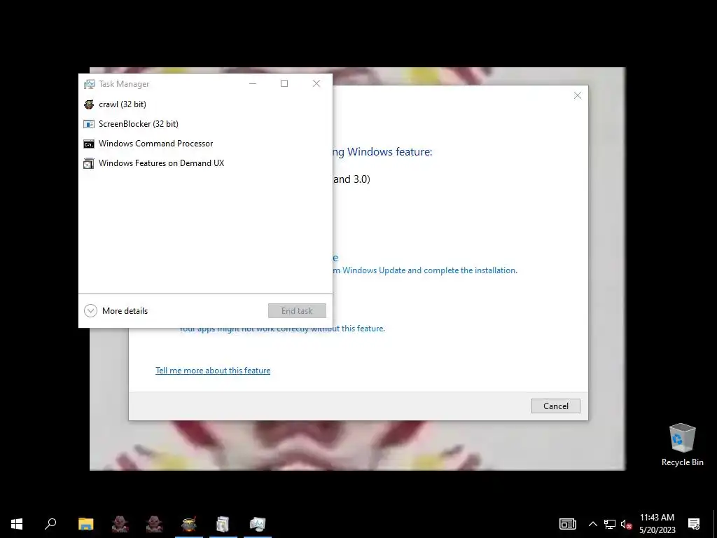Maximize the Task Manager window
The height and width of the screenshot is (538, 717).
[x=284, y=84]
